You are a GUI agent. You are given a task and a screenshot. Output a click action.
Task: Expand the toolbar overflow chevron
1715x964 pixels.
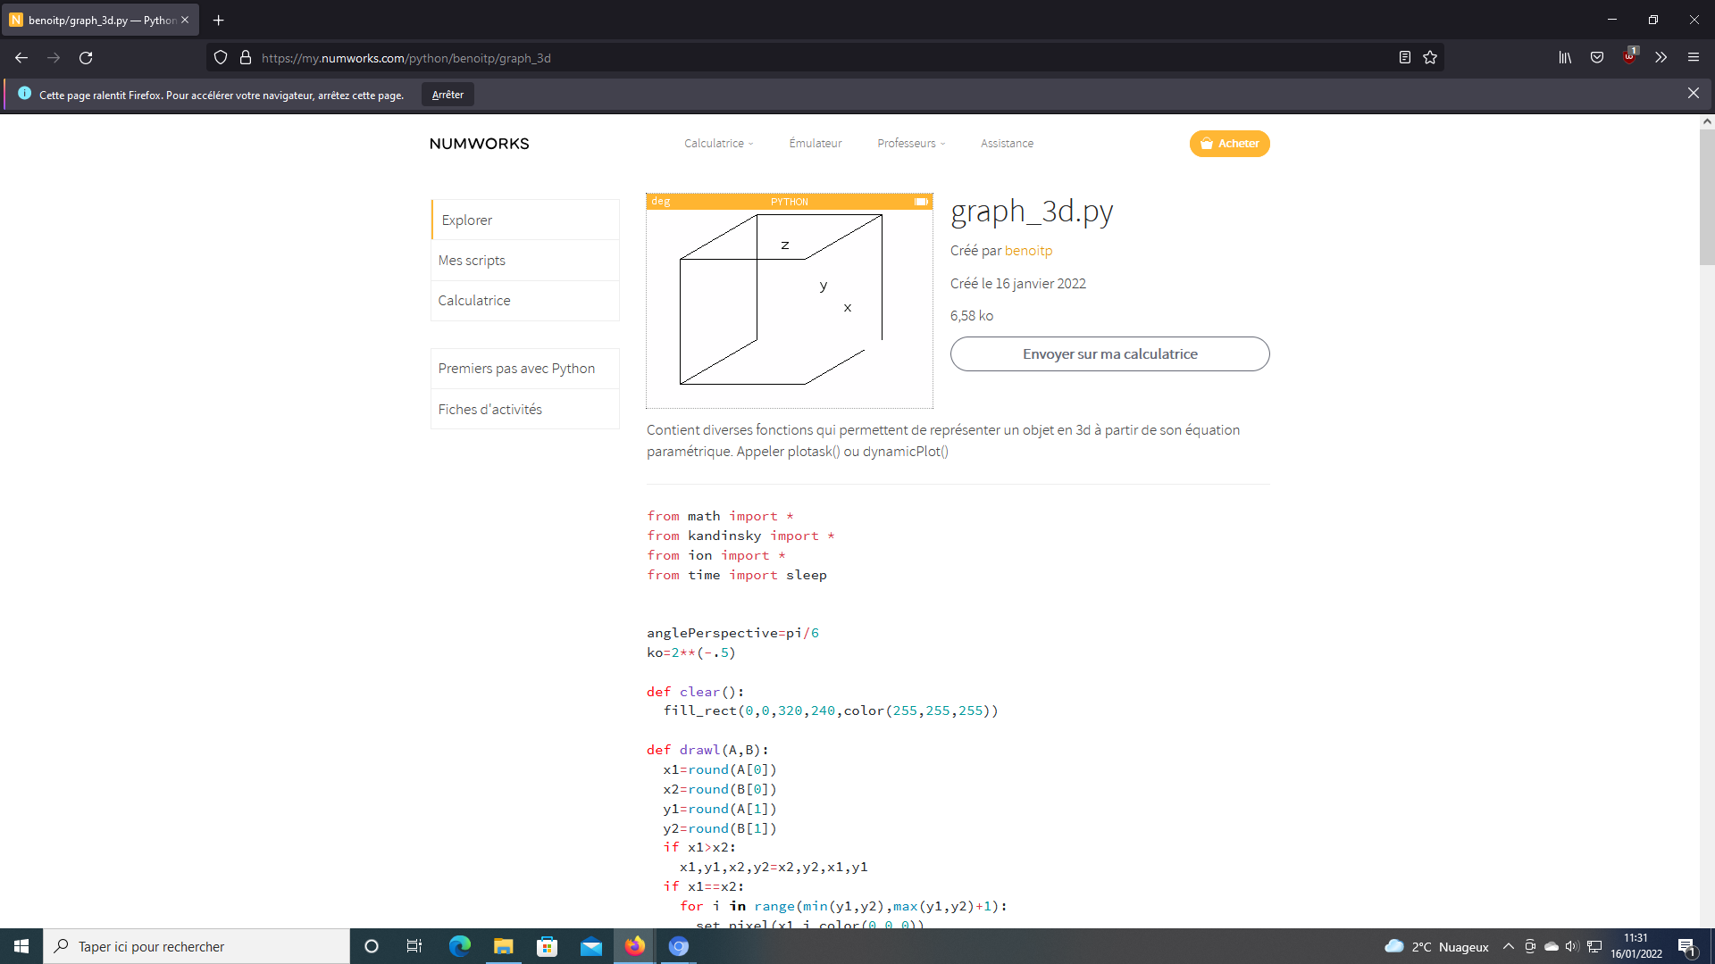coord(1661,57)
